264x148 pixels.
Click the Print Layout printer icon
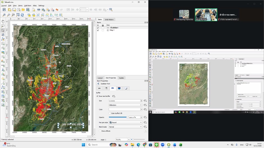pos(39,10)
